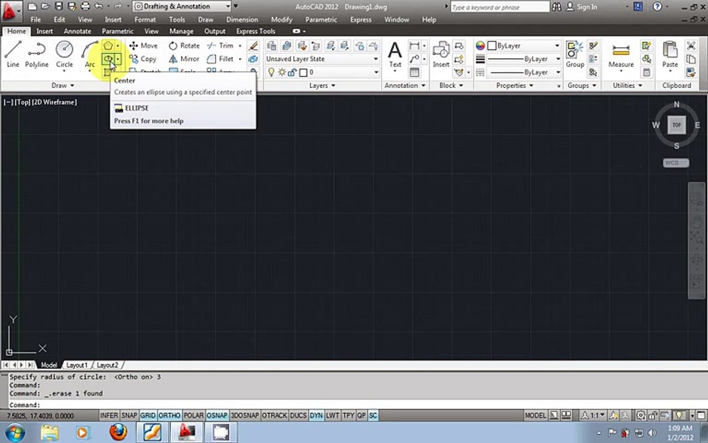708x443 pixels.
Task: Click the WCS button under the ViewCube
Action: 676,162
